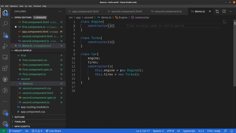Viewport: 236px width, 133px height.
Task: Select TypeScript version 4.2.3
Action: (x=201, y=131)
